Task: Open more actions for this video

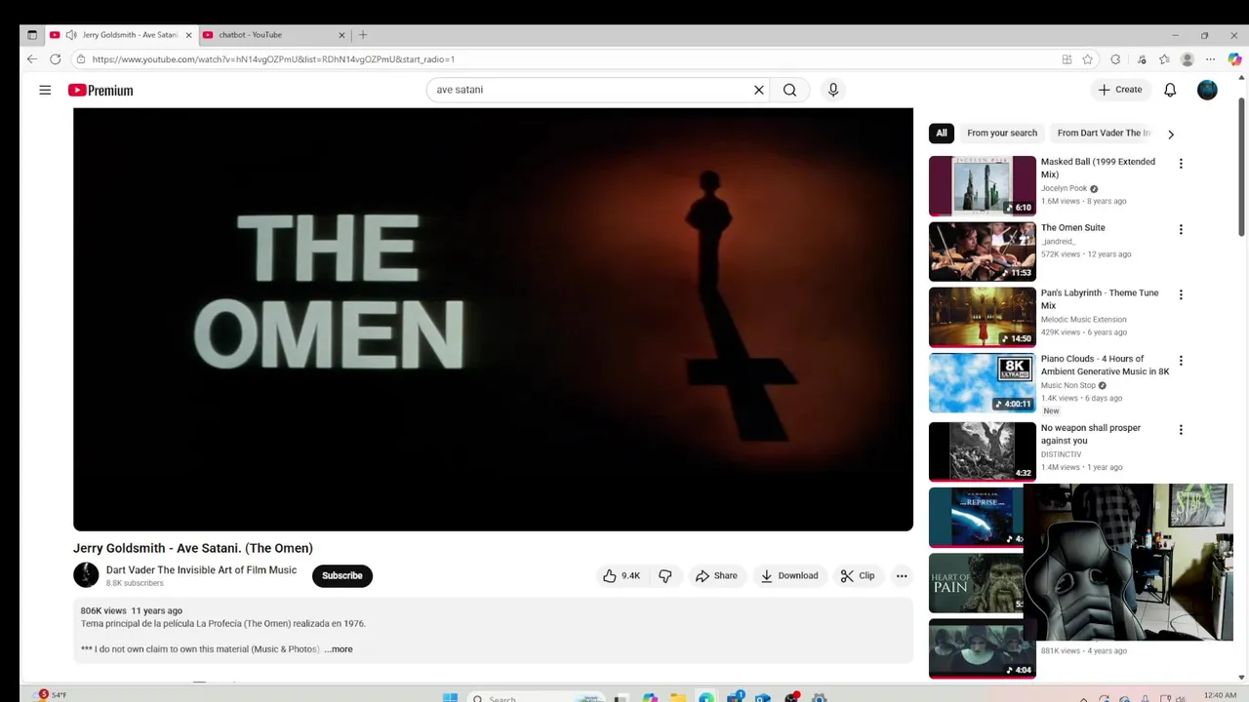Action: coord(902,576)
